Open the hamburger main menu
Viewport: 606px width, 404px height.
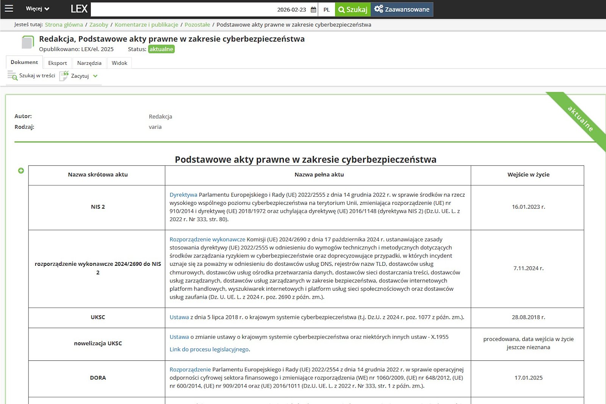pos(9,8)
